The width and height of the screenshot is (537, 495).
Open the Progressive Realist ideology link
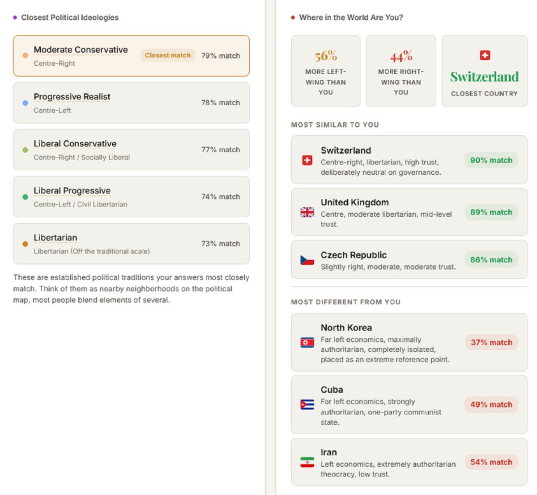point(72,97)
